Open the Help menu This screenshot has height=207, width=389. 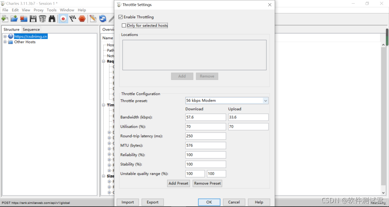82,10
